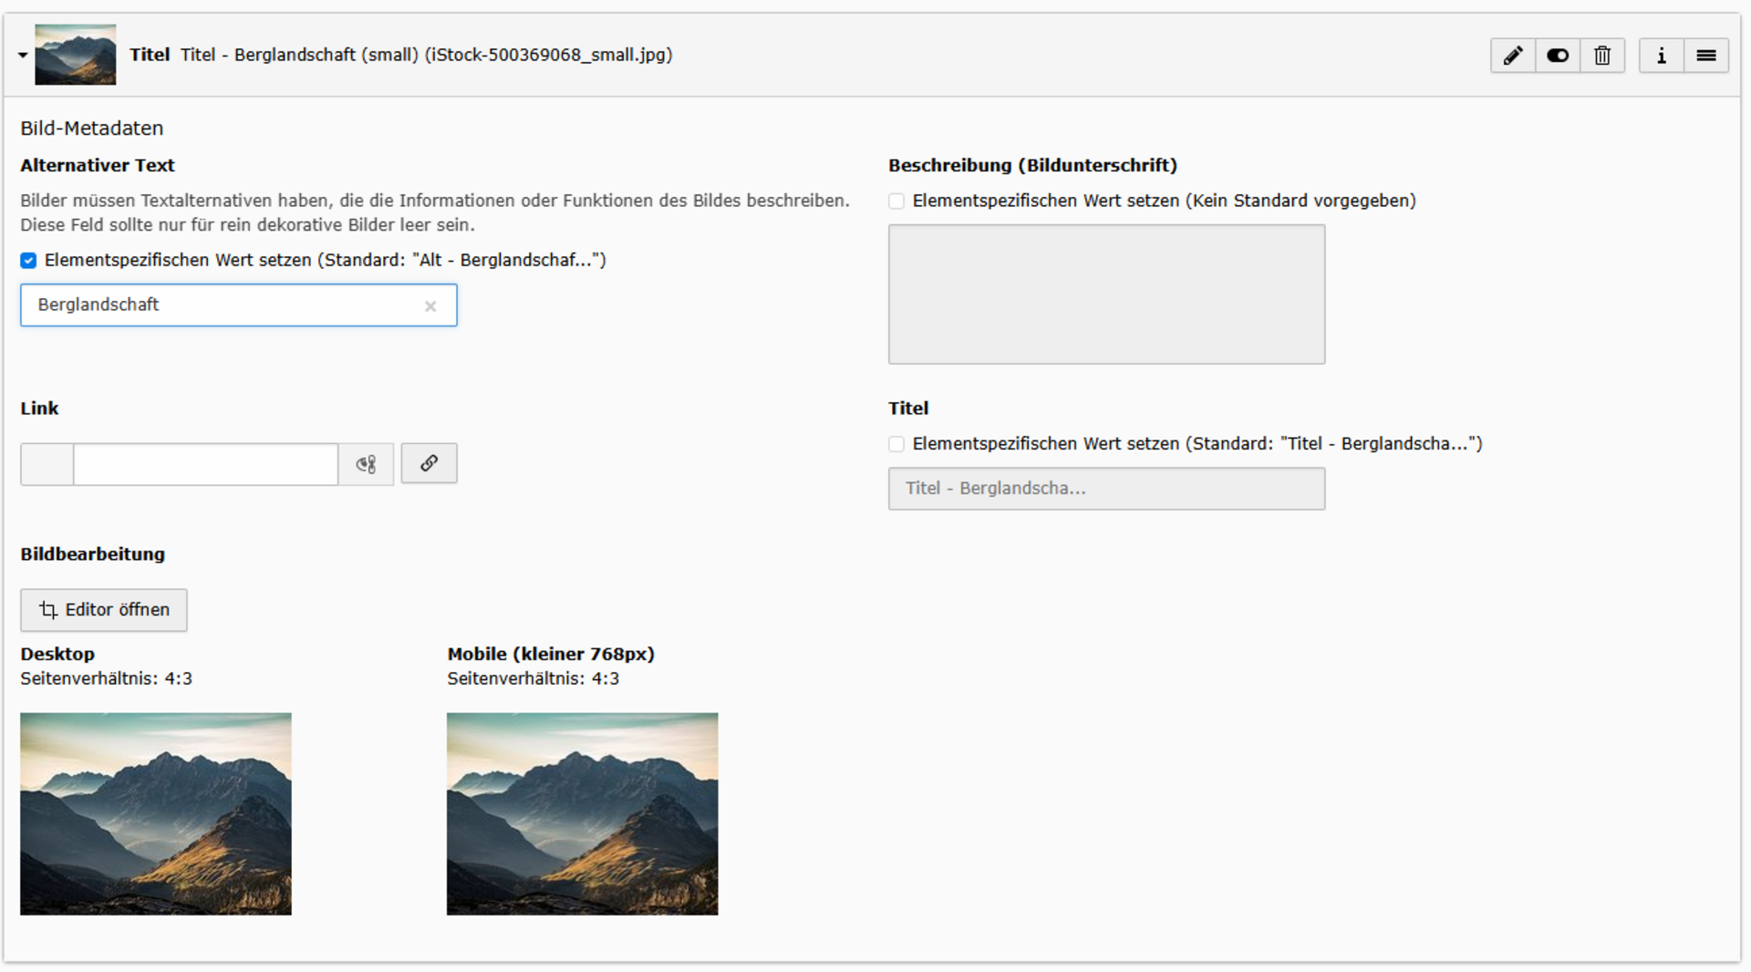Toggle visibility of the Berglandschaft image reference
Image resolution: width=1751 pixels, height=972 pixels.
click(1558, 56)
